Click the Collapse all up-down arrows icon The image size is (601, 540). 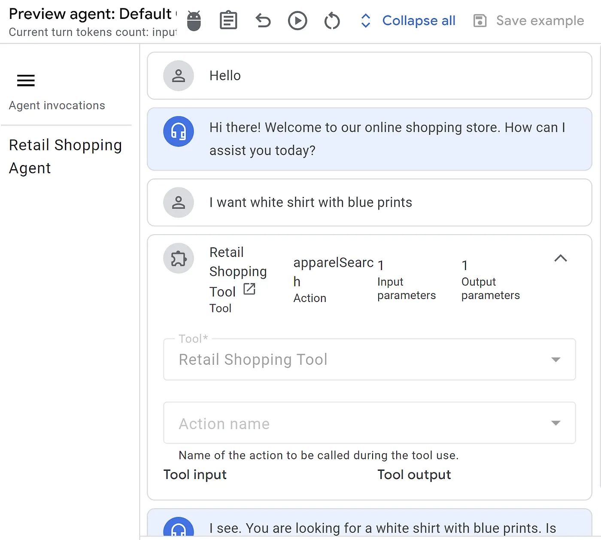(366, 21)
